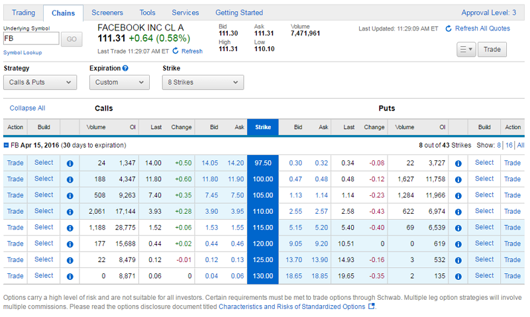Open the Expiration Custom dropdown
The width and height of the screenshot is (530, 317).
[119, 82]
